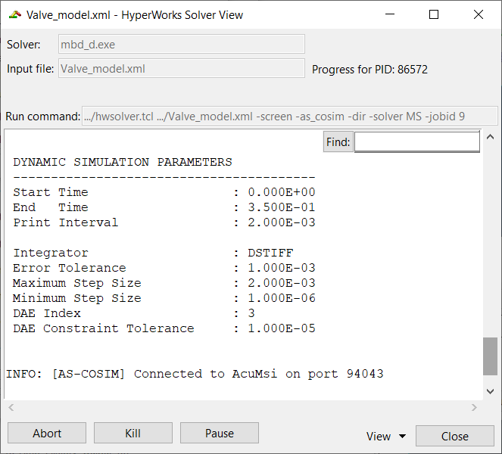Click inside the Run command field
This screenshot has width=502, height=454.
[289, 116]
